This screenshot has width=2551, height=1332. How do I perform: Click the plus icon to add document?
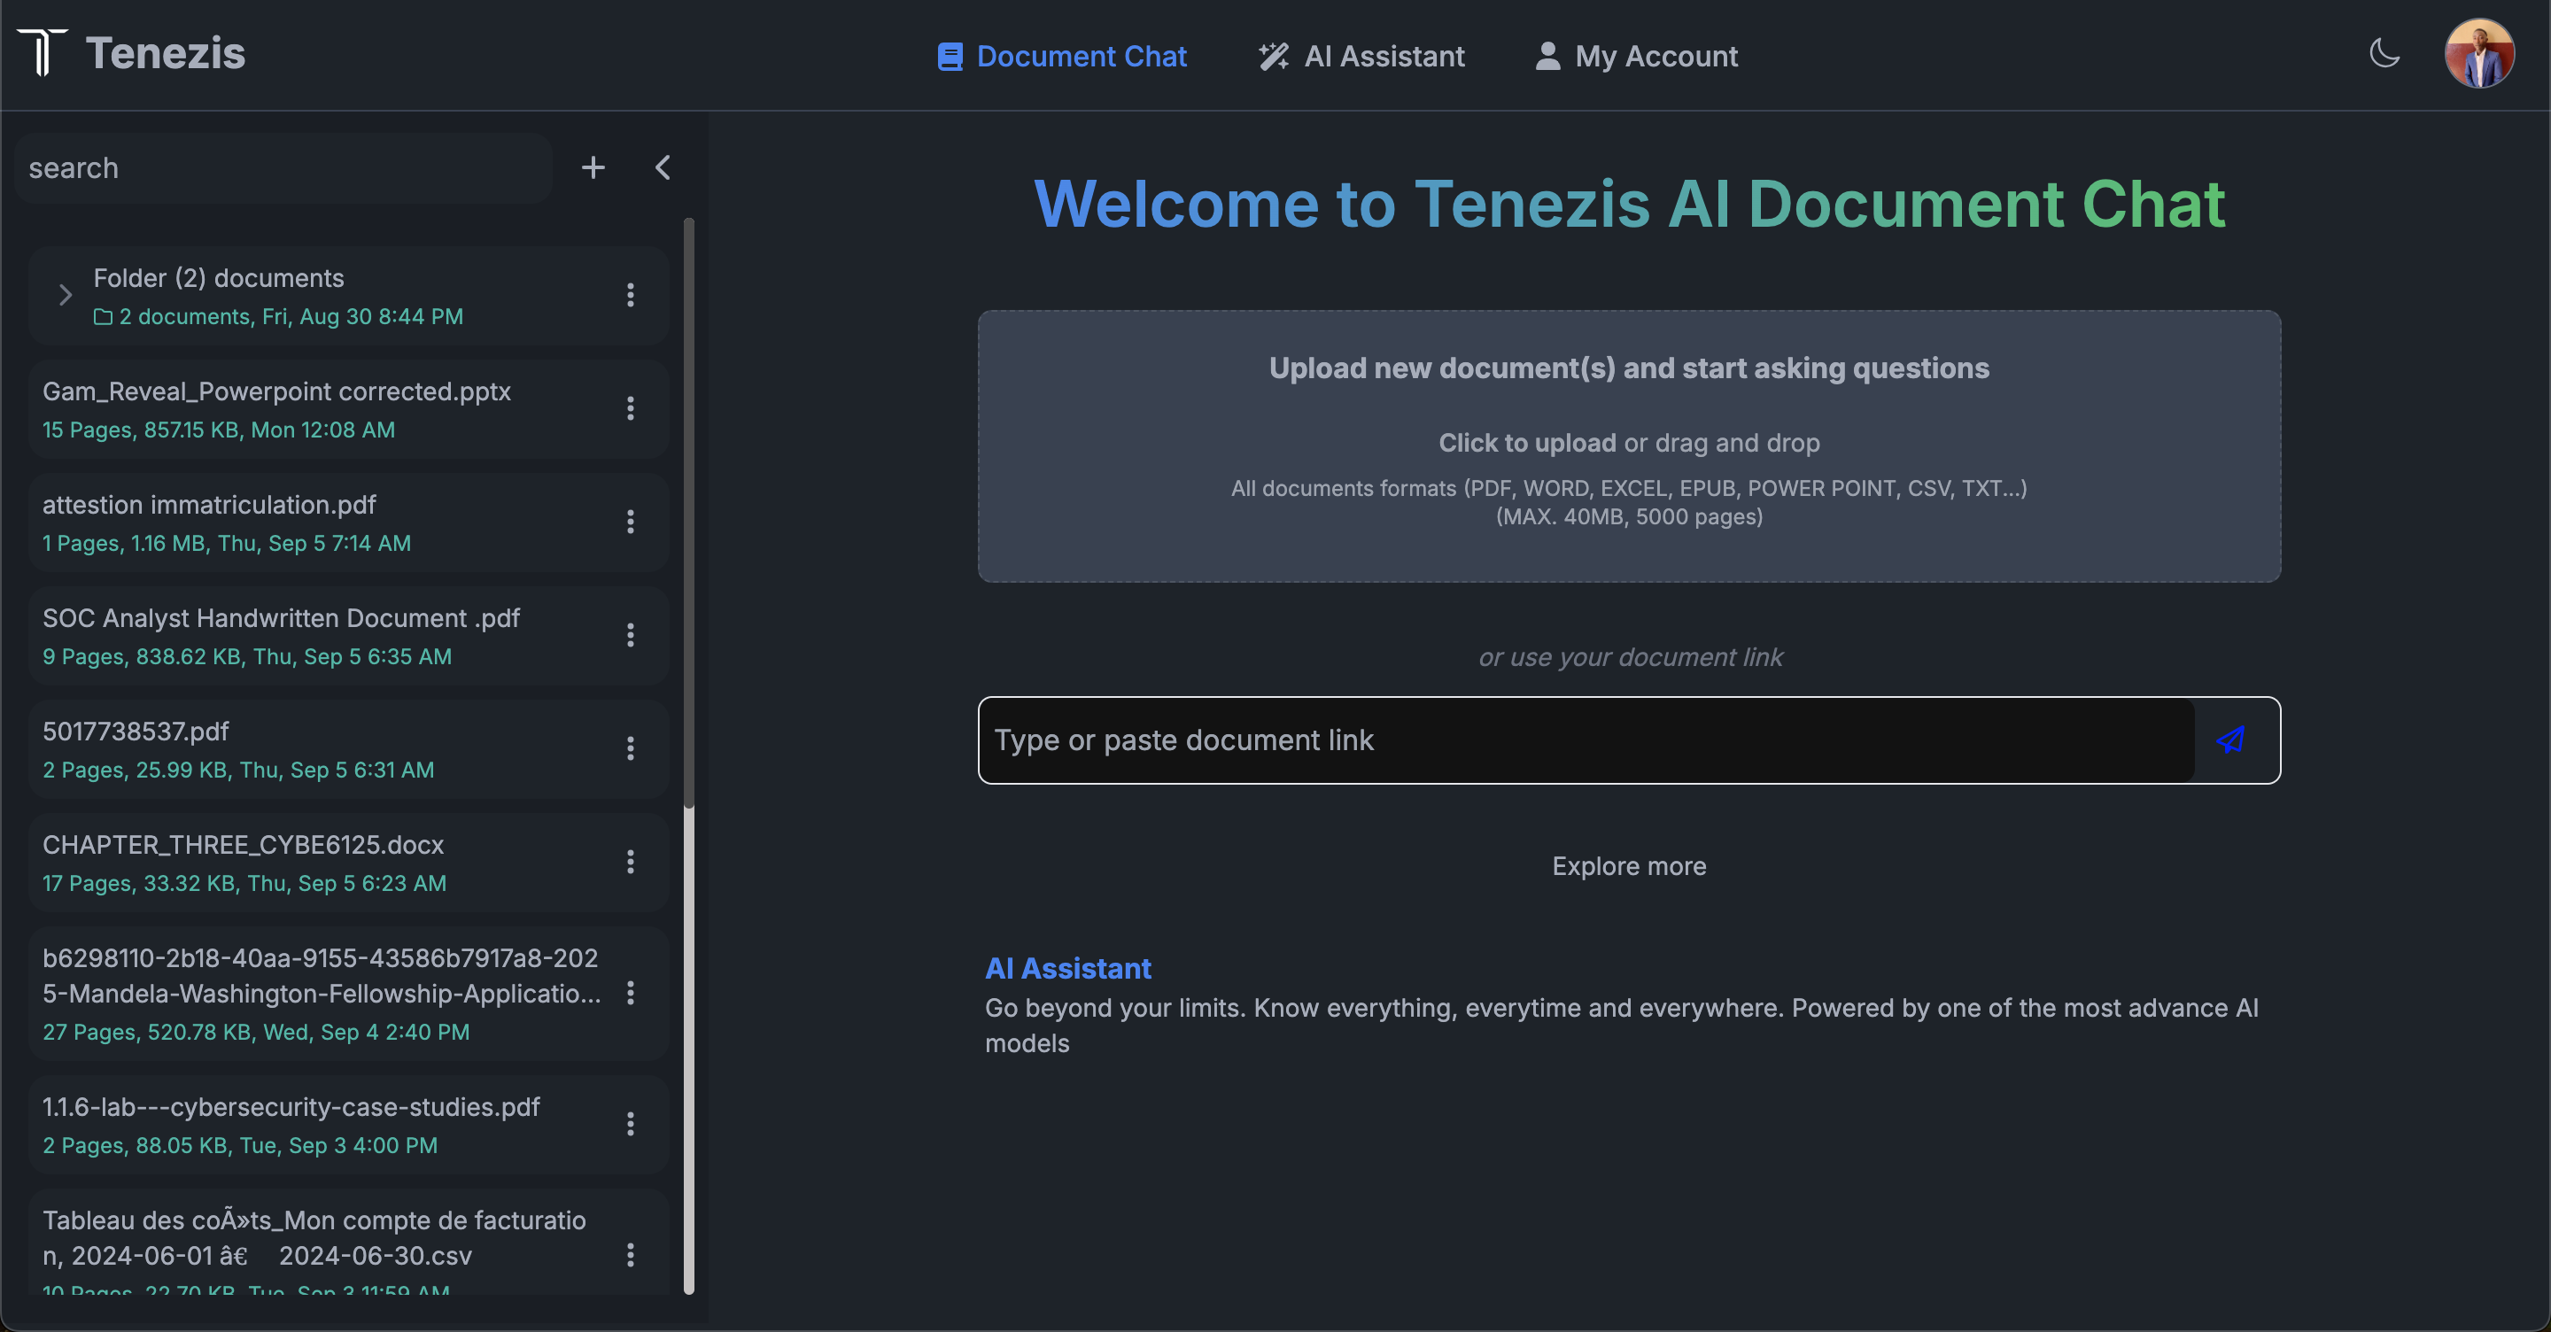click(593, 167)
